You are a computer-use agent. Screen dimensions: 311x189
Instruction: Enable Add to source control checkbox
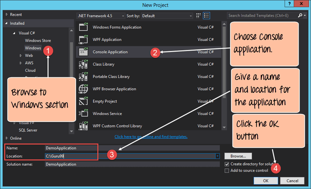[x=227, y=171]
